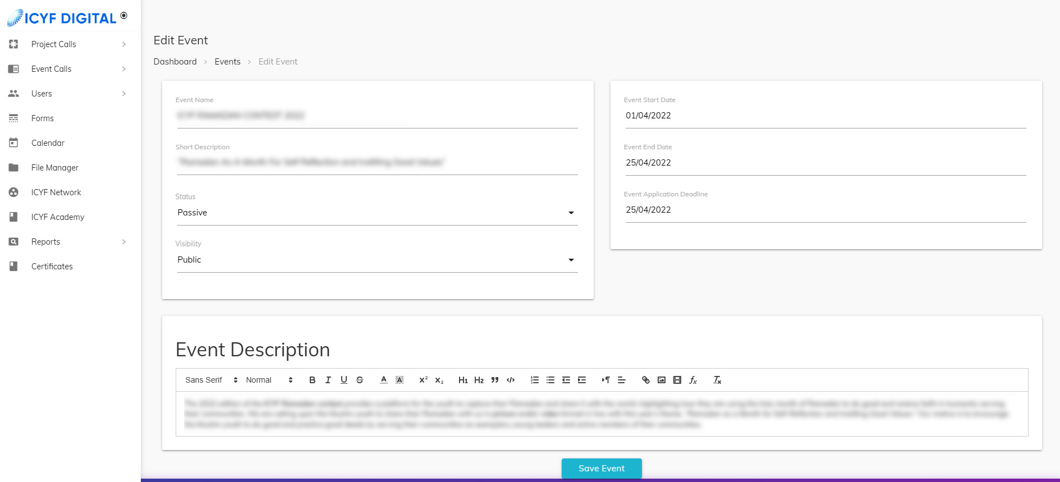Click the Project Calls sidebar icon

tap(13, 44)
